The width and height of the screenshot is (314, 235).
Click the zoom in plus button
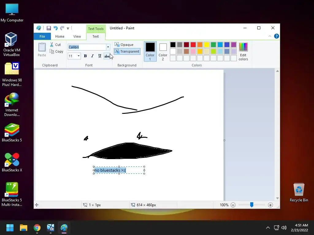coord(270,205)
